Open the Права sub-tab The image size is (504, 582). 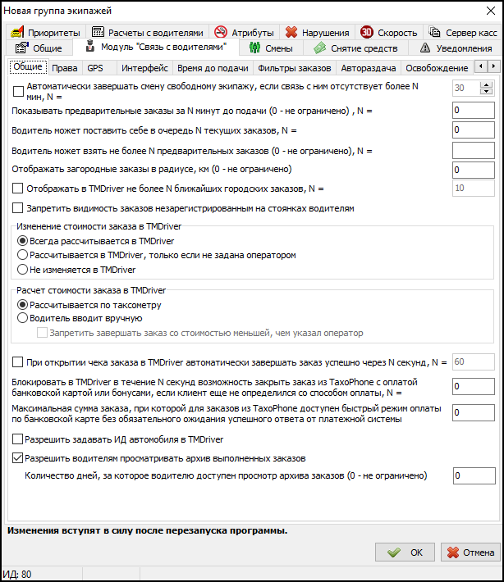[x=64, y=68]
